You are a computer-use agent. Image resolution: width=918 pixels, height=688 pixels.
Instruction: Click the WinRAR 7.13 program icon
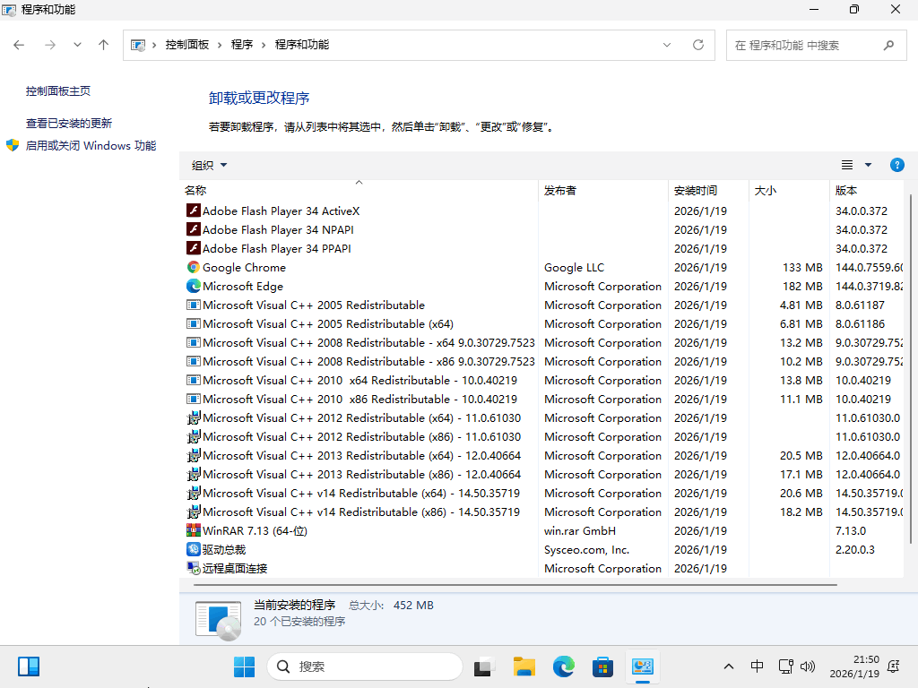(193, 530)
